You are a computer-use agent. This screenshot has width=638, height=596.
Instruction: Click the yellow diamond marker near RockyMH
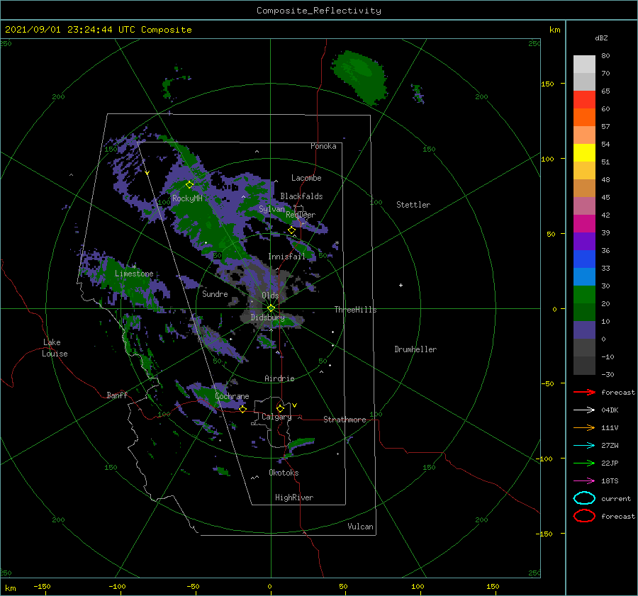click(x=189, y=185)
